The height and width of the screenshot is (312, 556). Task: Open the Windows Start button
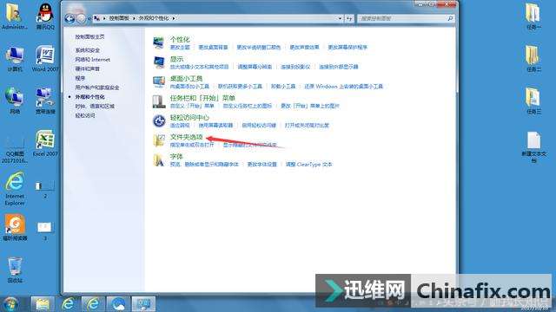(10, 304)
